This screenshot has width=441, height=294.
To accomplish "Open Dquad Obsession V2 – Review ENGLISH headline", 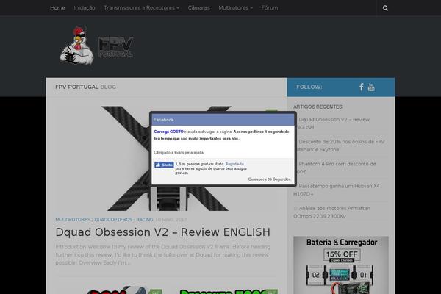I will tap(163, 232).
